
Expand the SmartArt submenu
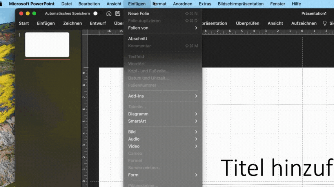163,121
